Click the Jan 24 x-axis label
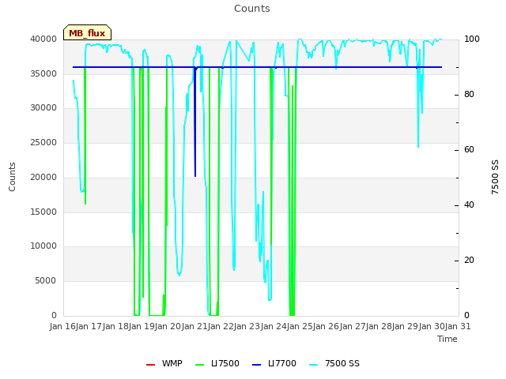The height and width of the screenshot is (379, 506). [x=274, y=326]
